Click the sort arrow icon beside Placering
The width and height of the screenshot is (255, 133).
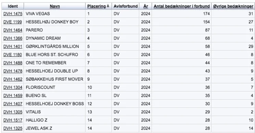108,6
